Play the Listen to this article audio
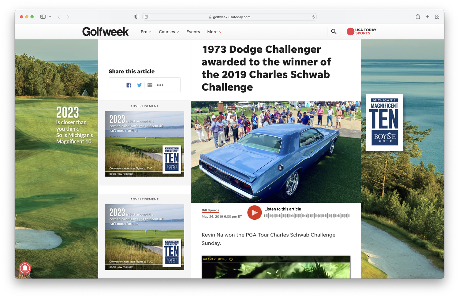The height and width of the screenshot is (298, 459). tap(255, 213)
